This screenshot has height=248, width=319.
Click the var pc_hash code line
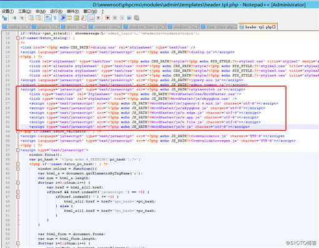(x=85, y=160)
